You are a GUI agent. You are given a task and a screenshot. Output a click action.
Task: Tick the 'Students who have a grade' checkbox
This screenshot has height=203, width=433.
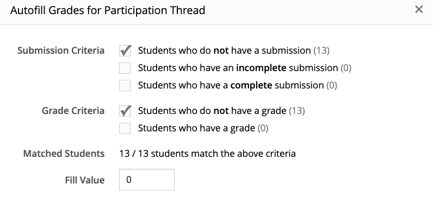click(125, 128)
